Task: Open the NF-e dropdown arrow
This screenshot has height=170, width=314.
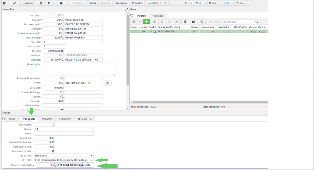Action: 205,3
